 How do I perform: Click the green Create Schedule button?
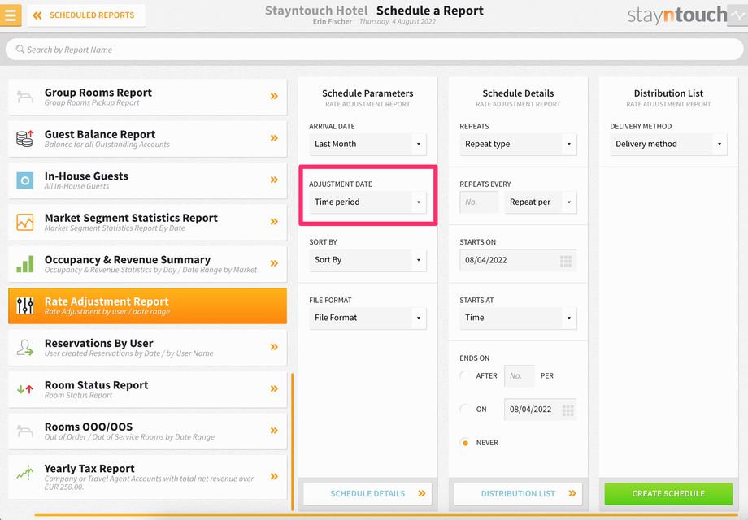668,494
